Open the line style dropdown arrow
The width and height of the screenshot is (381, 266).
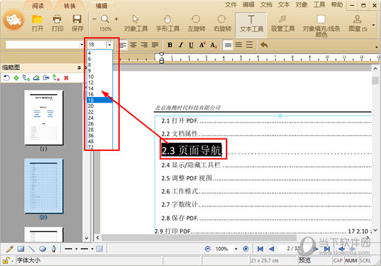(x=76, y=249)
